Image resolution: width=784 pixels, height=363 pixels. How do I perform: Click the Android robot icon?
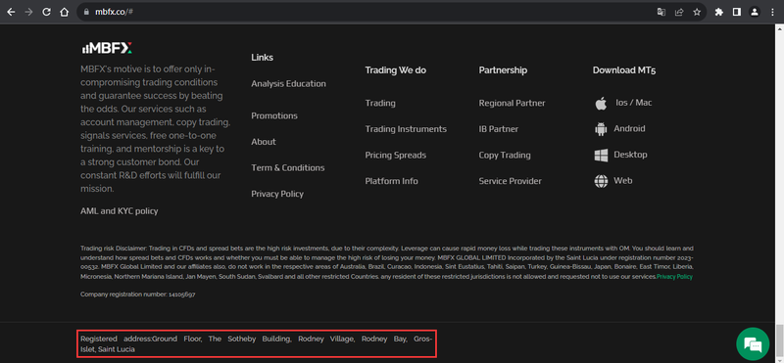pyautogui.click(x=601, y=129)
